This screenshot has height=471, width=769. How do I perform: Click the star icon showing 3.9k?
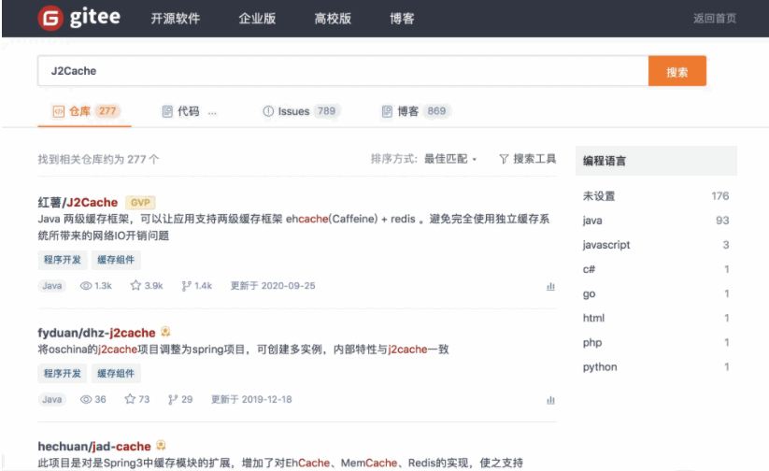(135, 285)
